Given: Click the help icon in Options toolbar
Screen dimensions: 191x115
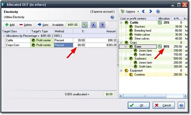Looking at the screenshot, I should point(158,12).
